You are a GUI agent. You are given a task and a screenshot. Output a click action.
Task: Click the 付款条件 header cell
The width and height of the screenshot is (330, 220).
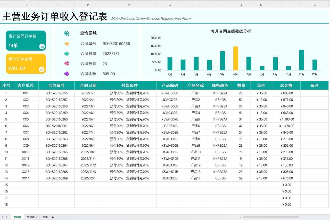coord(129,85)
